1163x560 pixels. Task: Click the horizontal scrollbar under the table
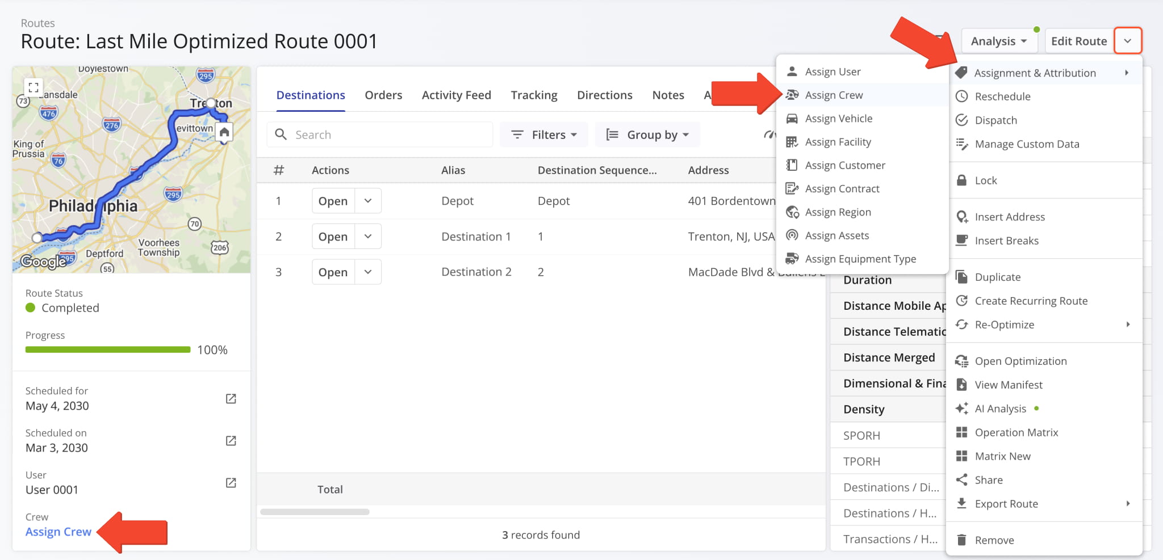[x=315, y=512]
